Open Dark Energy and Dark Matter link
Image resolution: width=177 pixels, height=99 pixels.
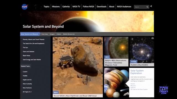pyautogui.click(x=32, y=60)
